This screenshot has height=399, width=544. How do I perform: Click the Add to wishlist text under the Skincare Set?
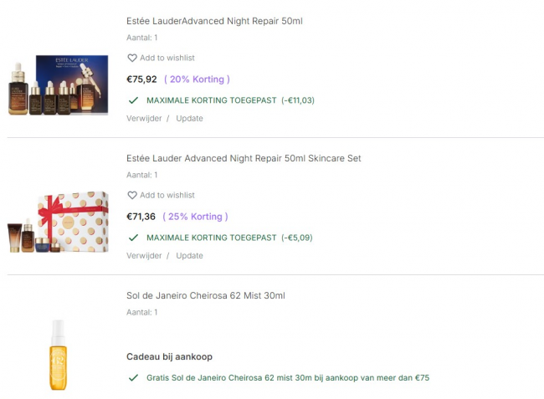[167, 196]
